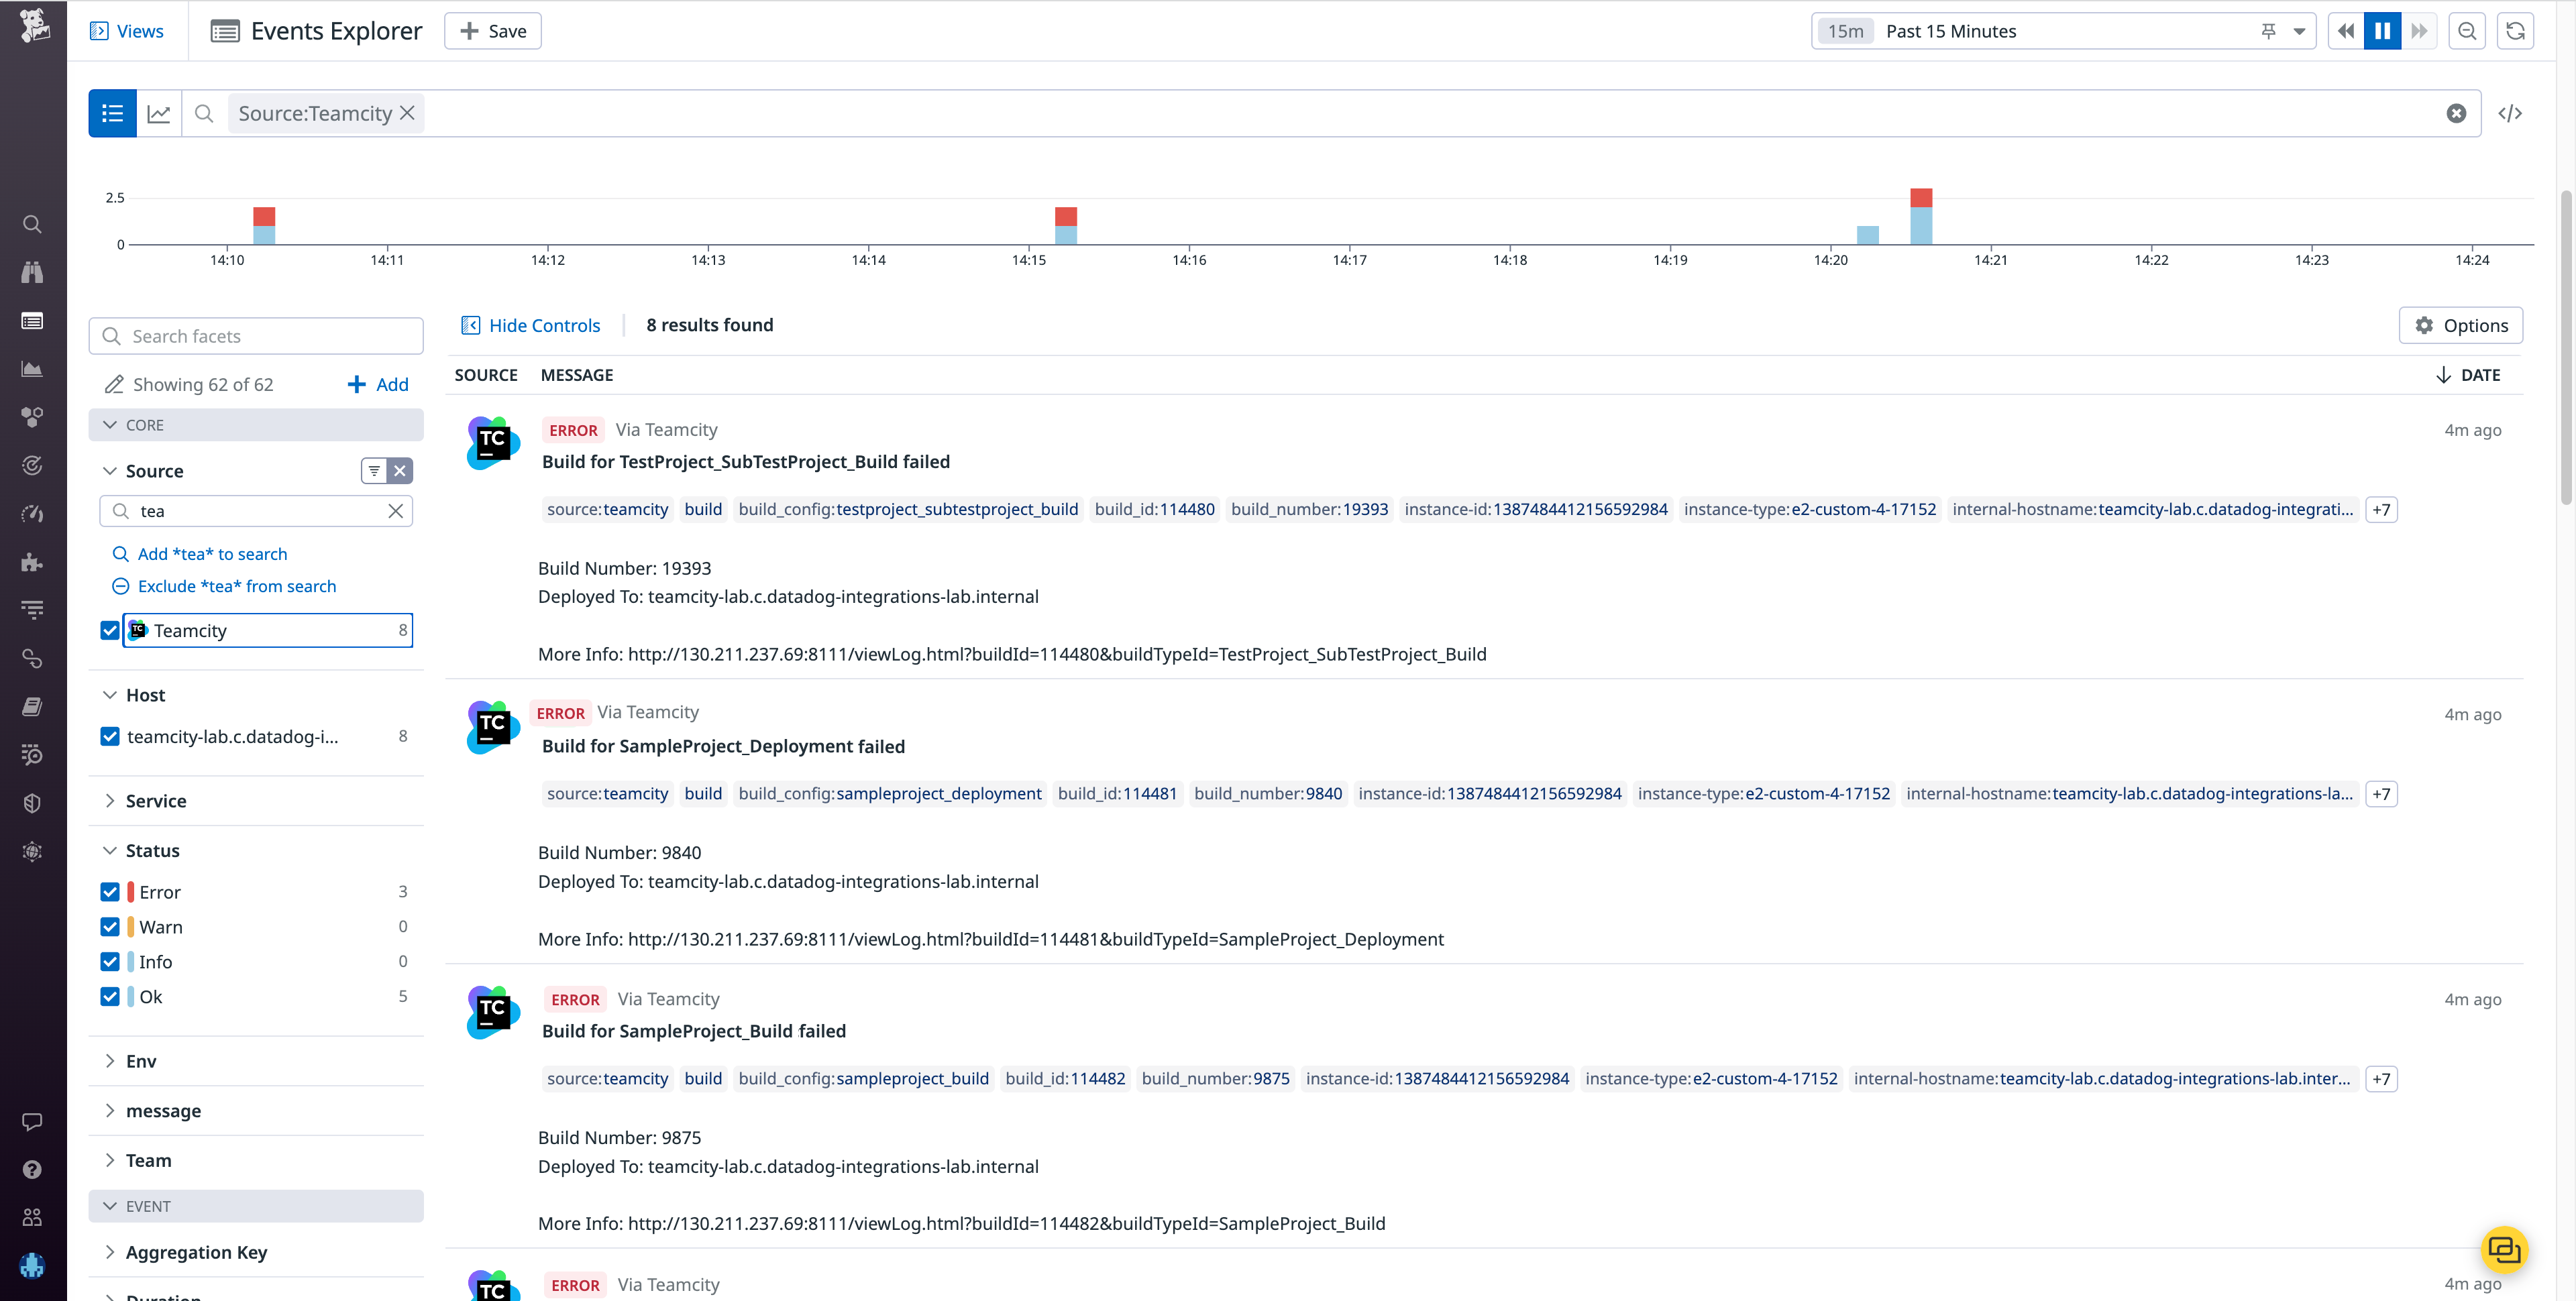
Task: Click the pause live updates button
Action: pos(2382,31)
